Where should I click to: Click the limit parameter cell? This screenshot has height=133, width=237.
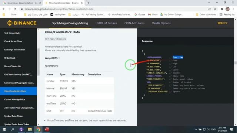[x=49, y=111]
